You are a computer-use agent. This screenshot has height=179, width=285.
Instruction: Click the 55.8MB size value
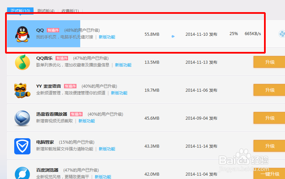(x=152, y=34)
